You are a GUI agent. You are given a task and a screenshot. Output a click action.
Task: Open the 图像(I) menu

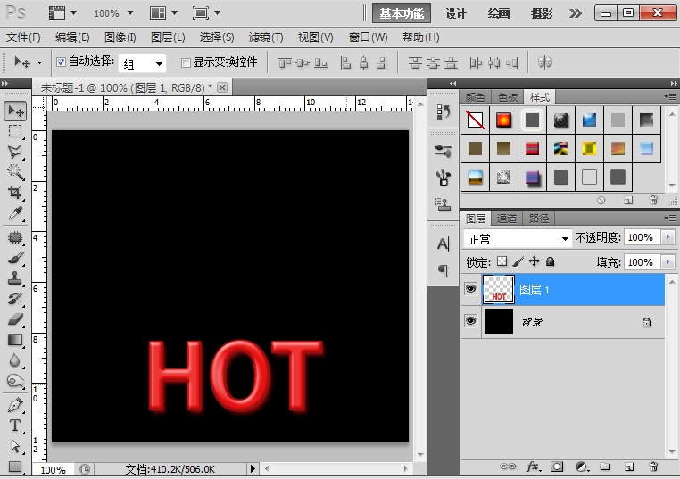pos(120,37)
